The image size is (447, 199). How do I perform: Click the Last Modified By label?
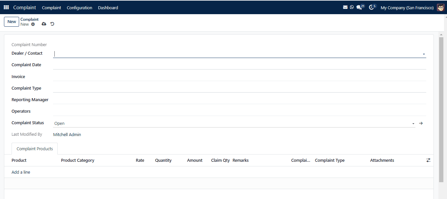coord(27,134)
